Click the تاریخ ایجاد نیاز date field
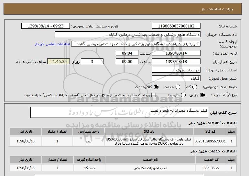249x176 pixels. [x=176, y=53]
